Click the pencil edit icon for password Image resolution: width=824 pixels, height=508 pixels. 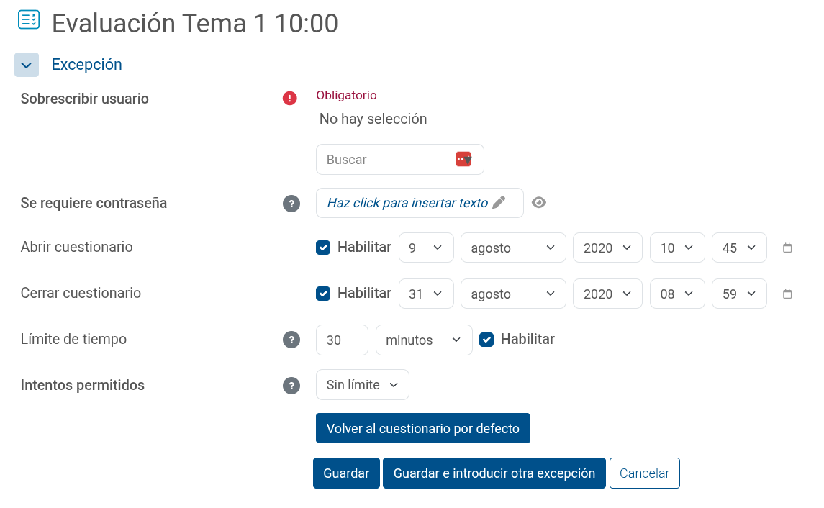click(499, 203)
